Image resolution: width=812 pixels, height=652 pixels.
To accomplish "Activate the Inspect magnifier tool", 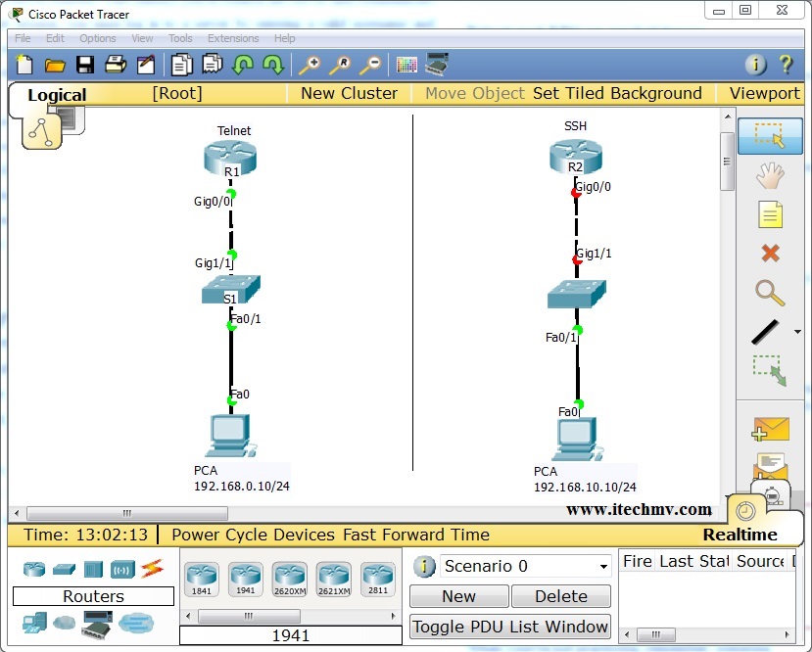I will coord(770,293).
